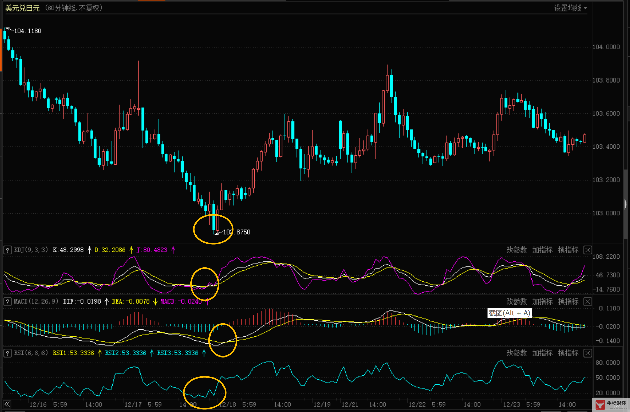Click 换指标 in the KDJ panel
Viewport: 630px width, 412px height.
(x=568, y=250)
